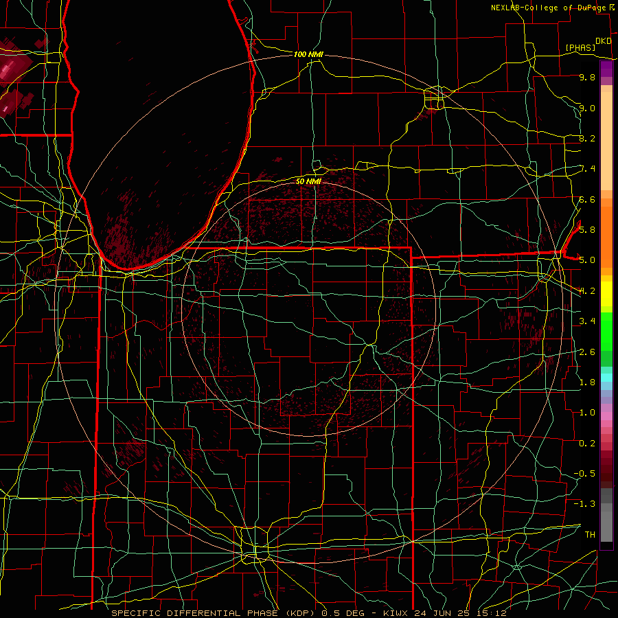Image resolution: width=618 pixels, height=618 pixels.
Task: Click the gray bottom color bar segment
Action: coord(606,526)
